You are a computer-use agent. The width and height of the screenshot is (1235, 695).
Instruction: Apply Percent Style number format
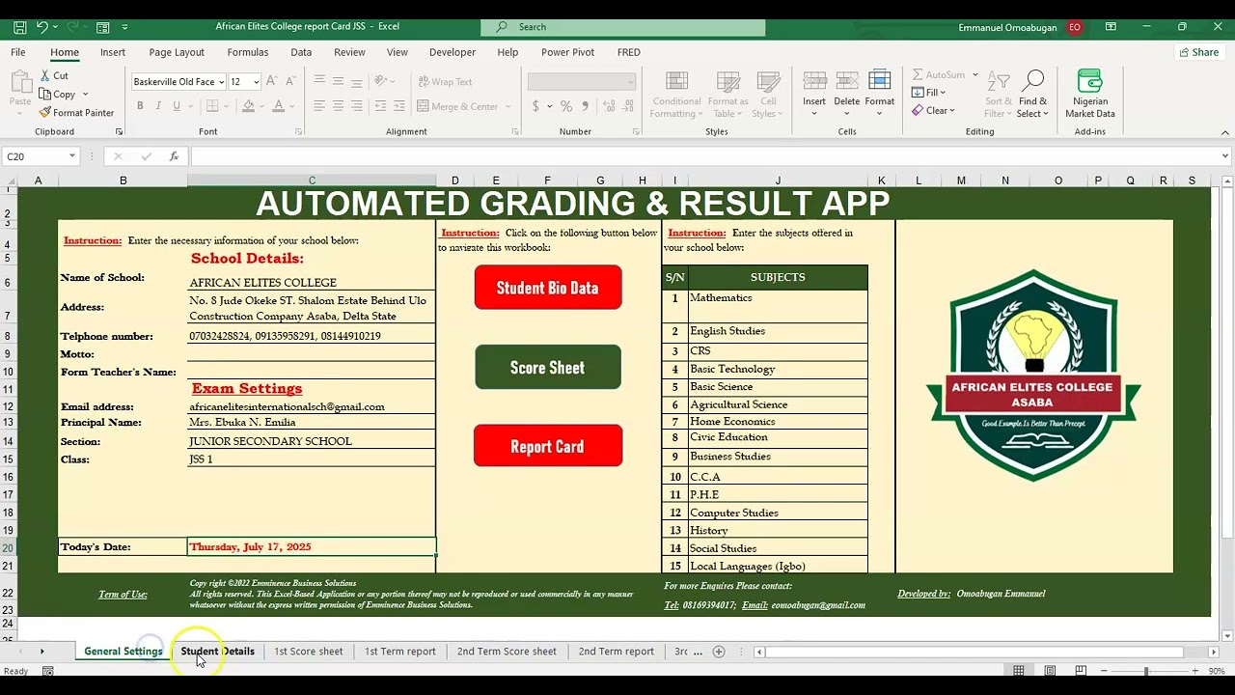(x=566, y=106)
